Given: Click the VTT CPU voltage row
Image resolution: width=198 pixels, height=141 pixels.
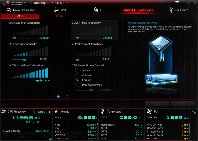Looking at the screenshot, I should coord(75,135).
